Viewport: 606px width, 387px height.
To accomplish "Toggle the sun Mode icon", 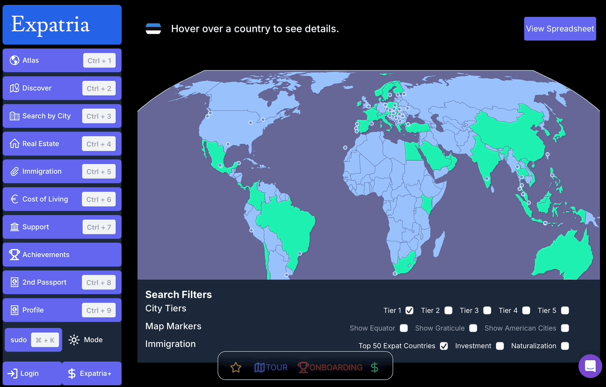I will [74, 340].
